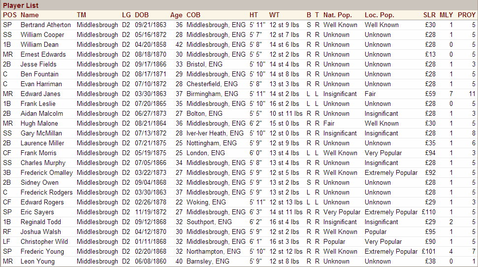Click birthplace 'Bristol, ENG'
The height and width of the screenshot is (267, 478).
coord(204,64)
